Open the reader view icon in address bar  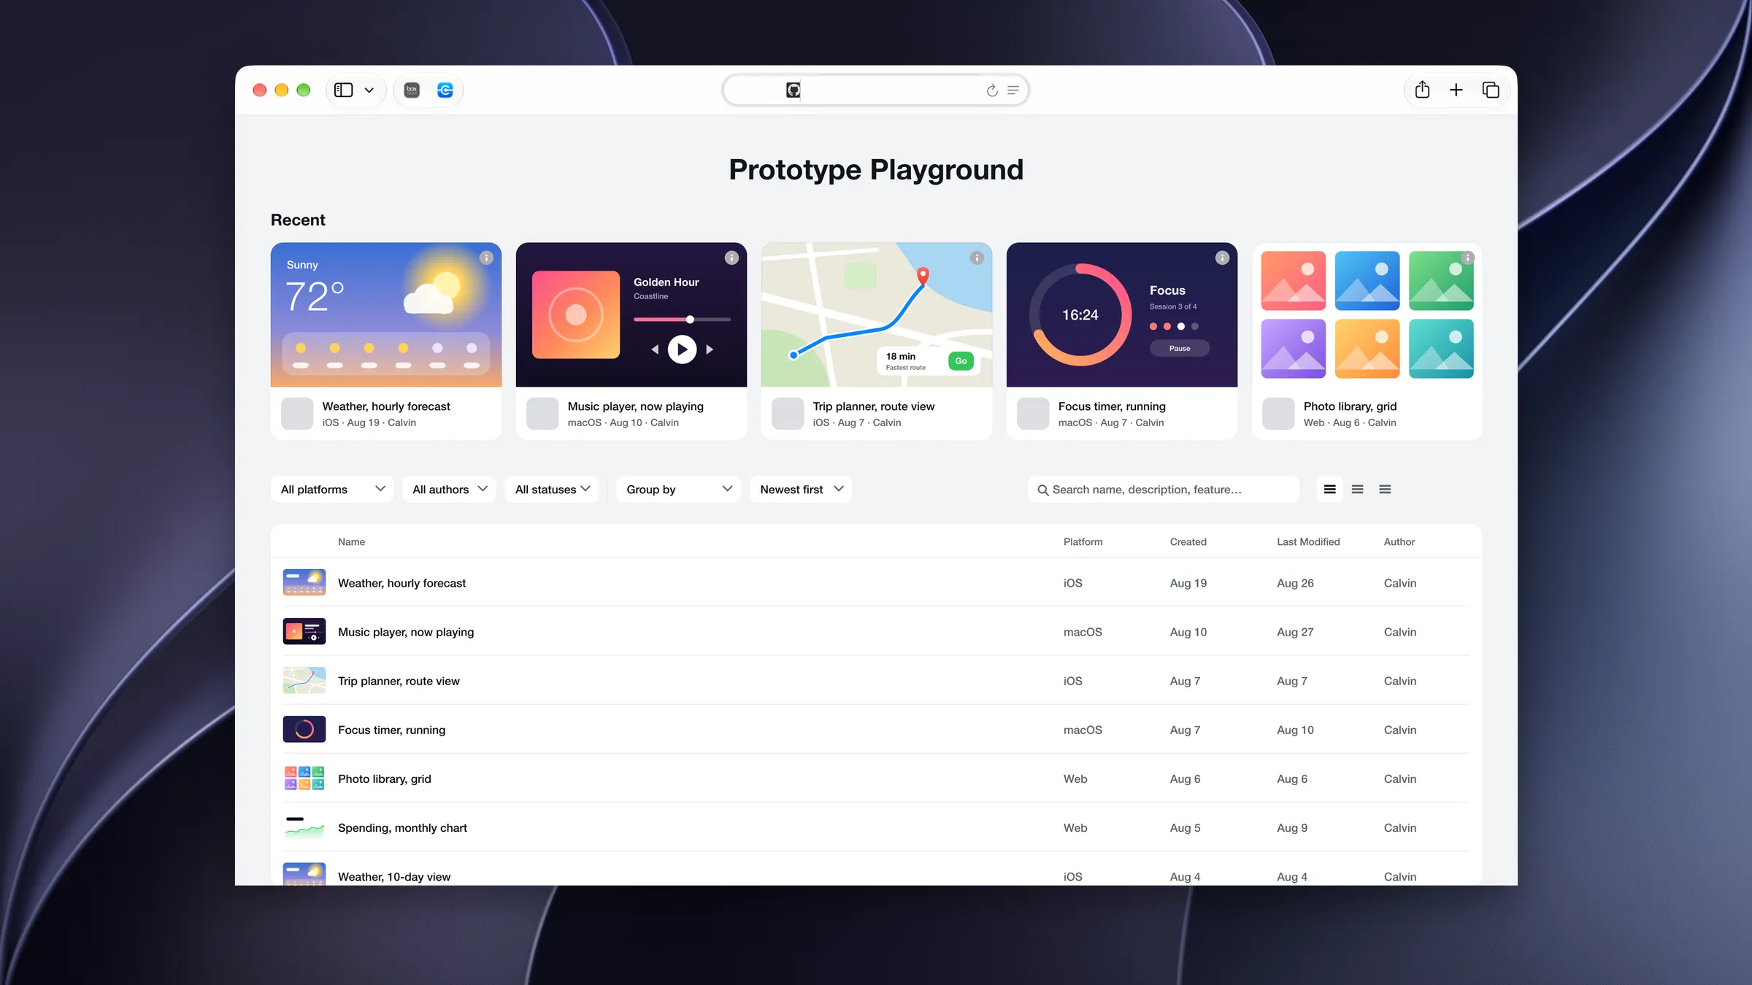tap(1013, 90)
